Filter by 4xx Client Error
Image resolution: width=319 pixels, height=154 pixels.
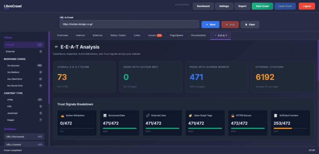[x=24, y=79]
